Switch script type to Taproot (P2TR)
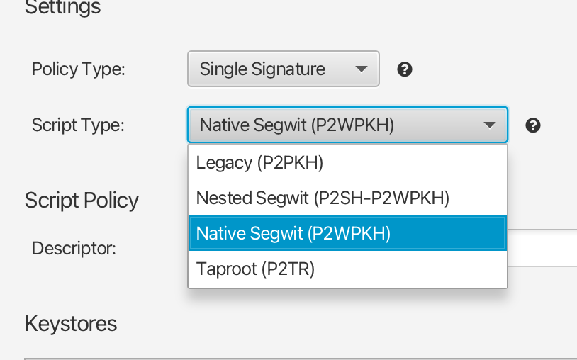The height and width of the screenshot is (360, 577). [255, 269]
